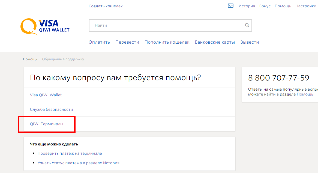Click the Visa QIWI Wallet logo
Screen dimensions: 318x173
(x=45, y=27)
